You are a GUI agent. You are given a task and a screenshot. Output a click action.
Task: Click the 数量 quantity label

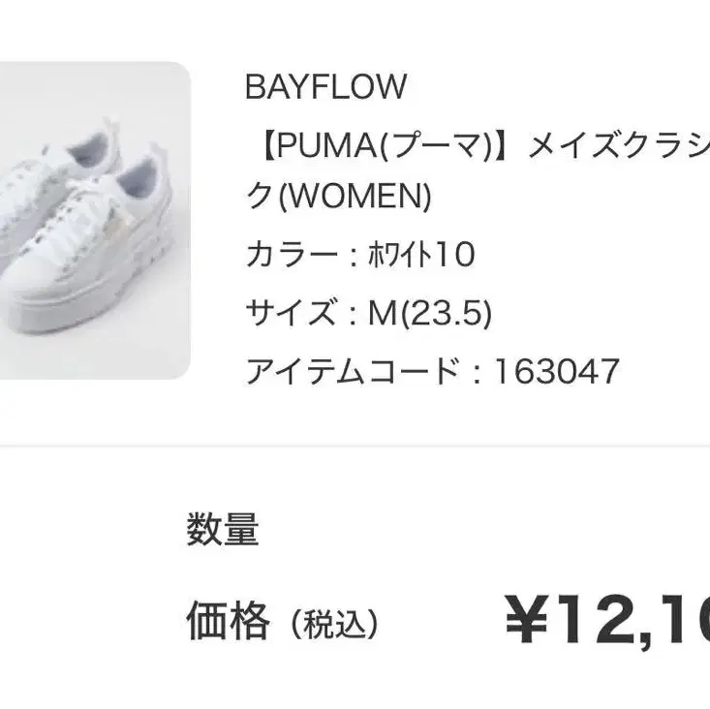click(223, 530)
